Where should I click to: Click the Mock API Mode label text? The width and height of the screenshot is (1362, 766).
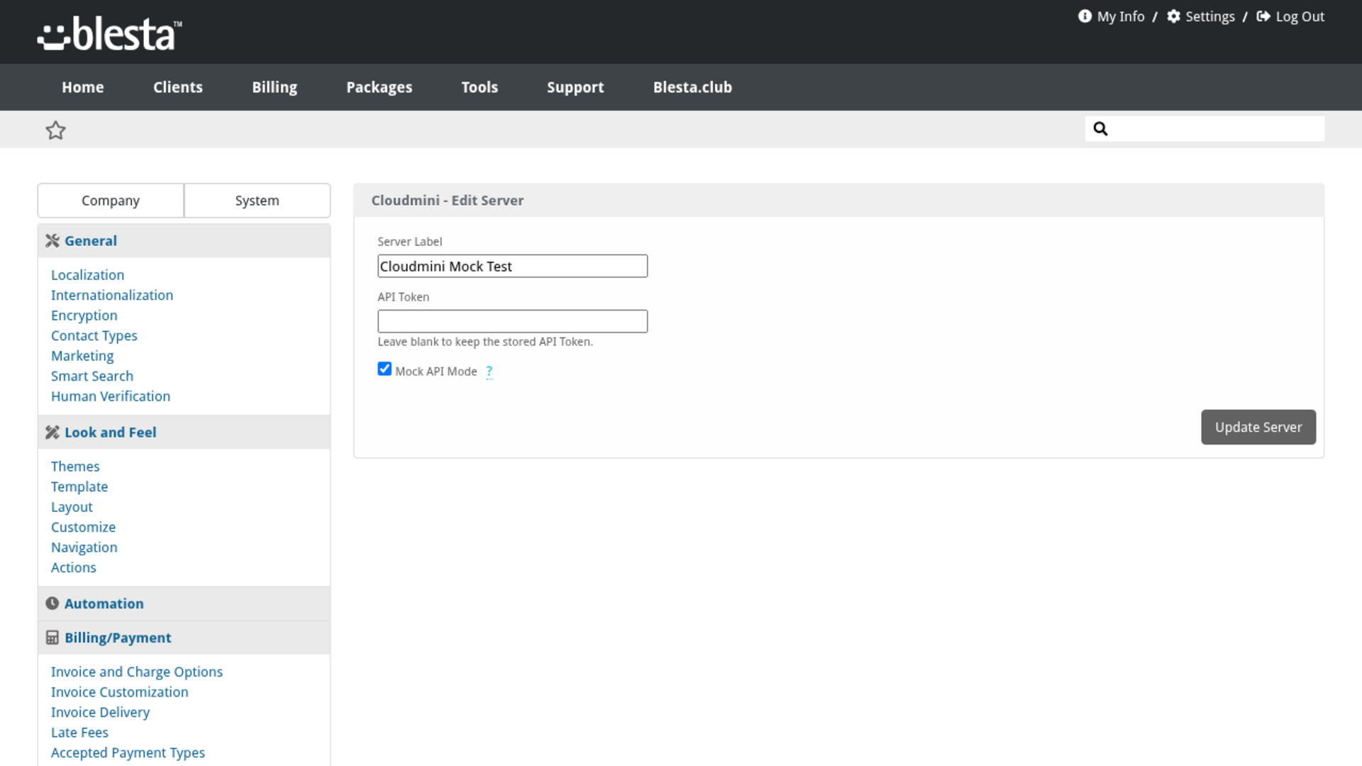pyautogui.click(x=436, y=371)
